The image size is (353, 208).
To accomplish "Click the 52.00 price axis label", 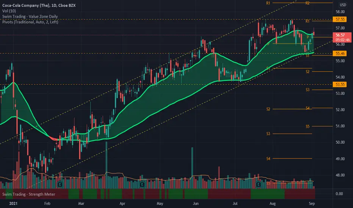I will click(340, 110).
